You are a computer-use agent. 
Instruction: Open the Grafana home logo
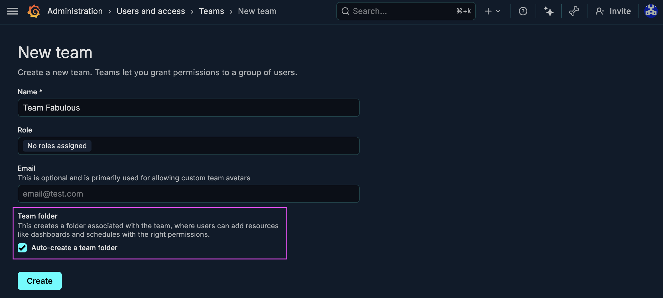(33, 11)
